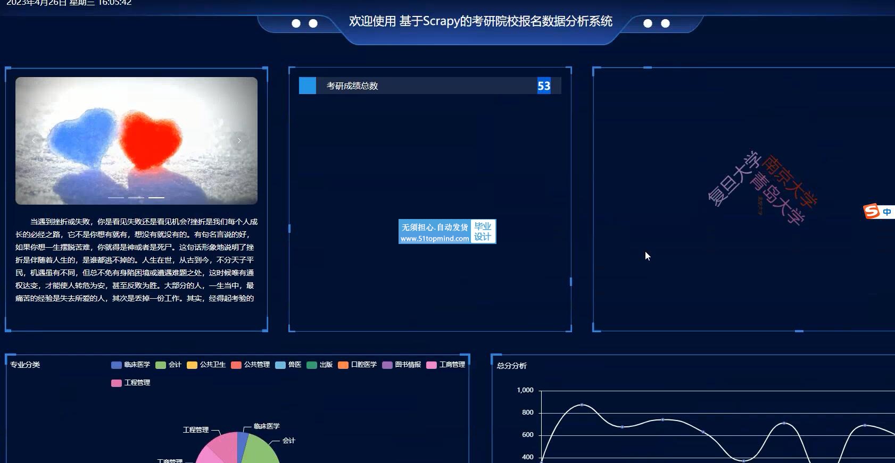895x463 pixels.
Task: Toggle the 公共管理 legend entry
Action: [251, 365]
